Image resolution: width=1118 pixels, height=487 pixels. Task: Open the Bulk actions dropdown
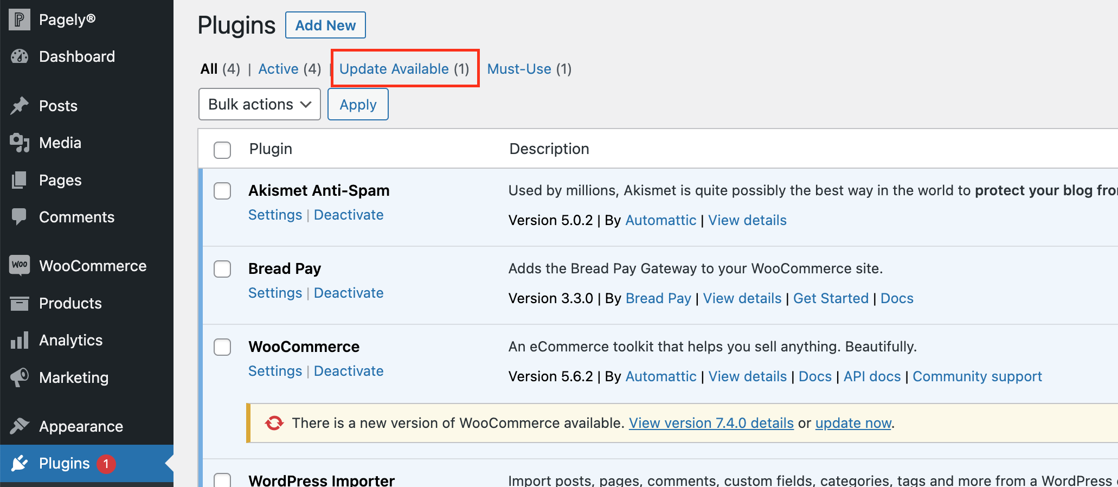click(260, 104)
